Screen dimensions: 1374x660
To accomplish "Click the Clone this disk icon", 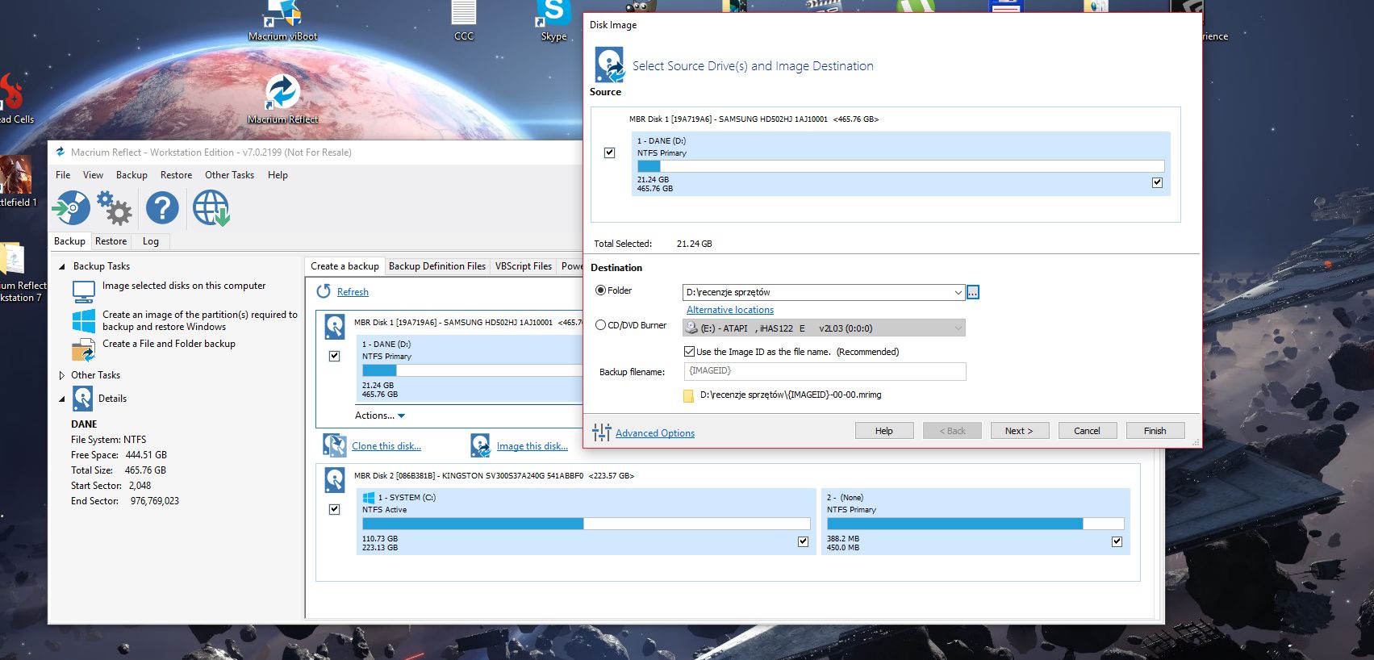I will (335, 445).
